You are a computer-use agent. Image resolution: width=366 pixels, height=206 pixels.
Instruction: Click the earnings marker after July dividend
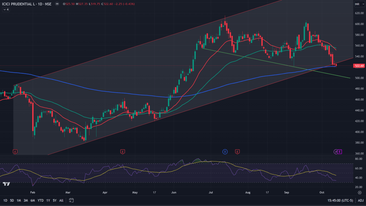pos(237,152)
